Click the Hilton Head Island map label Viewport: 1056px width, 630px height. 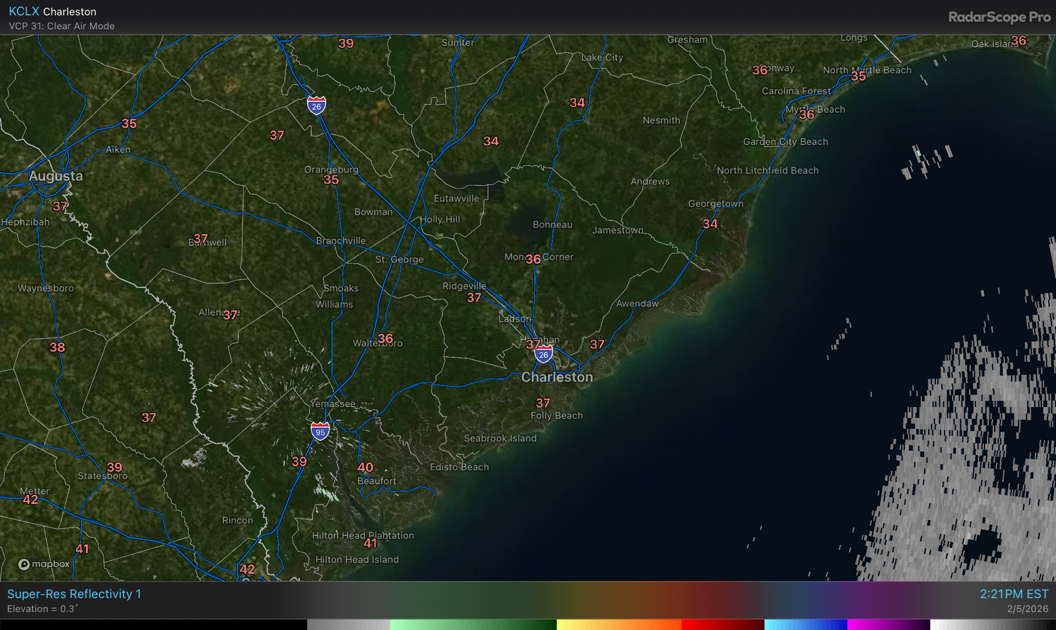pos(357,560)
